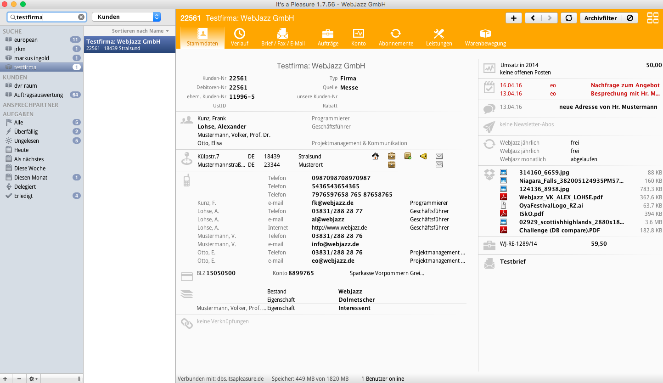Click the http://www.webjazz.de link
This screenshot has width=663, height=383.
click(x=339, y=227)
